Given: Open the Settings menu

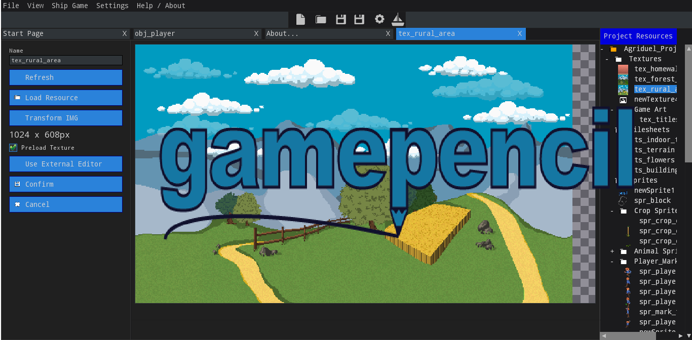Looking at the screenshot, I should coord(112,6).
